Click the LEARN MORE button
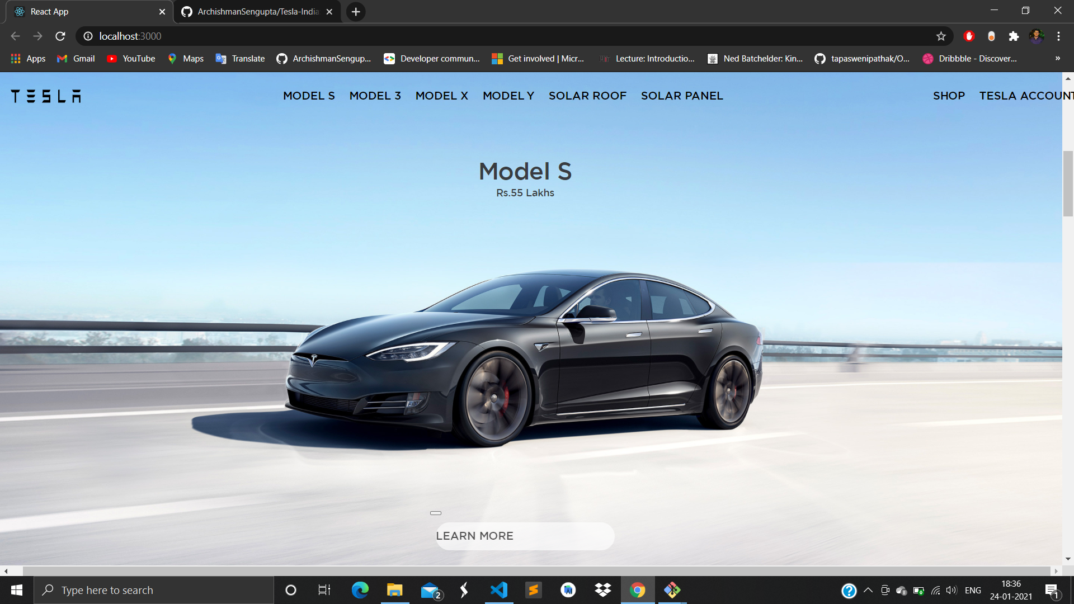This screenshot has width=1074, height=604. pyautogui.click(x=525, y=536)
